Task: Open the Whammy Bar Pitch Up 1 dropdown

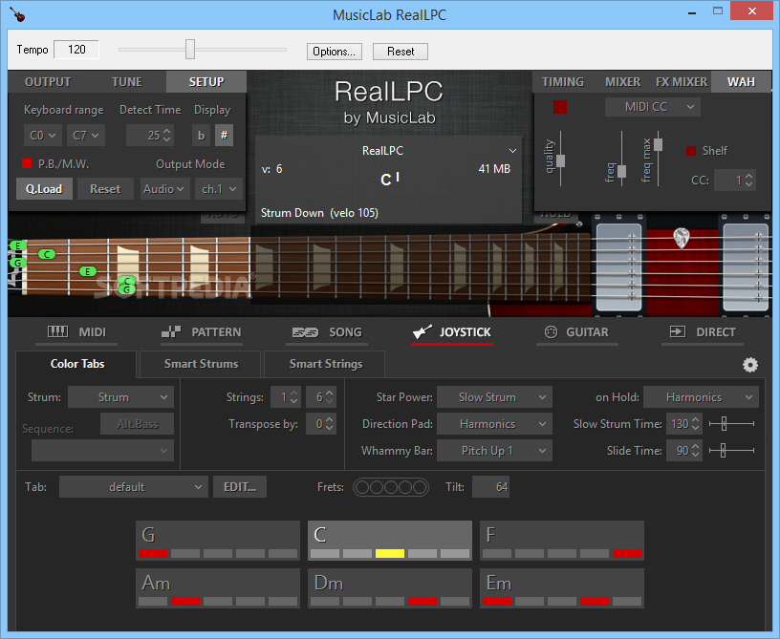Action: coord(494,451)
